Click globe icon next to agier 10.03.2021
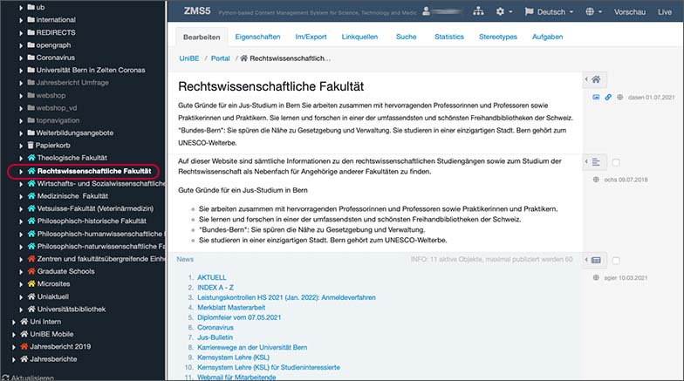The height and width of the screenshot is (381, 684). [x=596, y=277]
